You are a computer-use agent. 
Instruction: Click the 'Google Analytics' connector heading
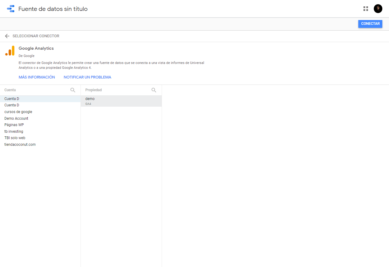click(x=36, y=48)
